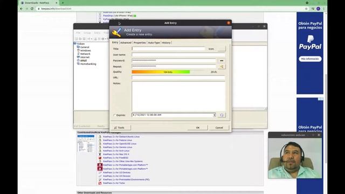Open KeePass 2.x for OpenSUSE Linux link
The height and width of the screenshot is (194, 345).
point(120,144)
